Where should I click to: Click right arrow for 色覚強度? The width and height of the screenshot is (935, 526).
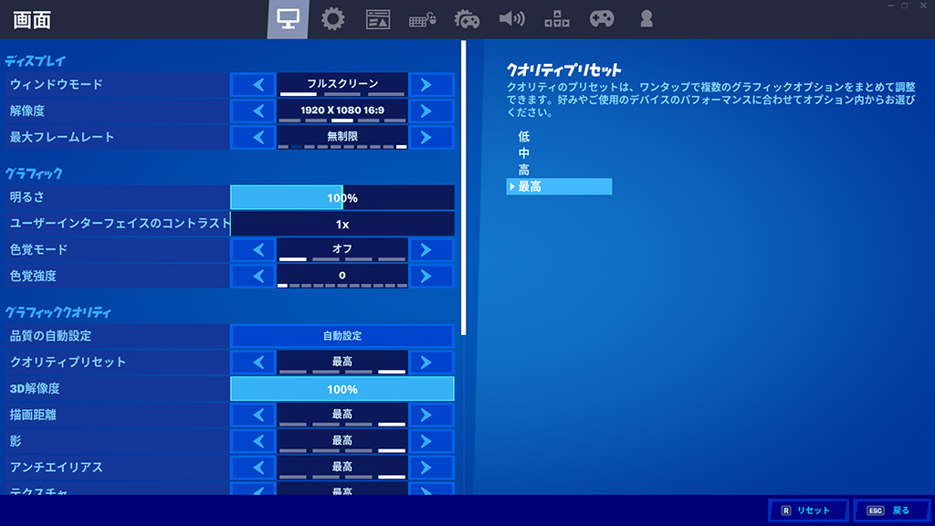(431, 276)
